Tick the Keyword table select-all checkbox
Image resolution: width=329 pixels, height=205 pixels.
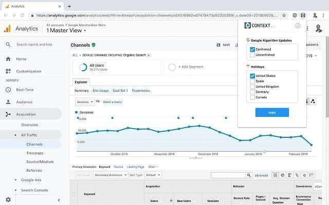coord(74,194)
